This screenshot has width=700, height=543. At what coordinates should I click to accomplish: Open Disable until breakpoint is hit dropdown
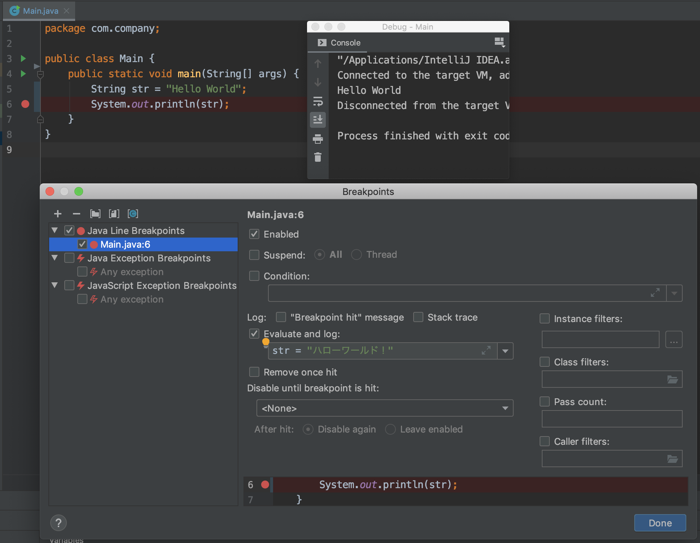click(x=385, y=408)
